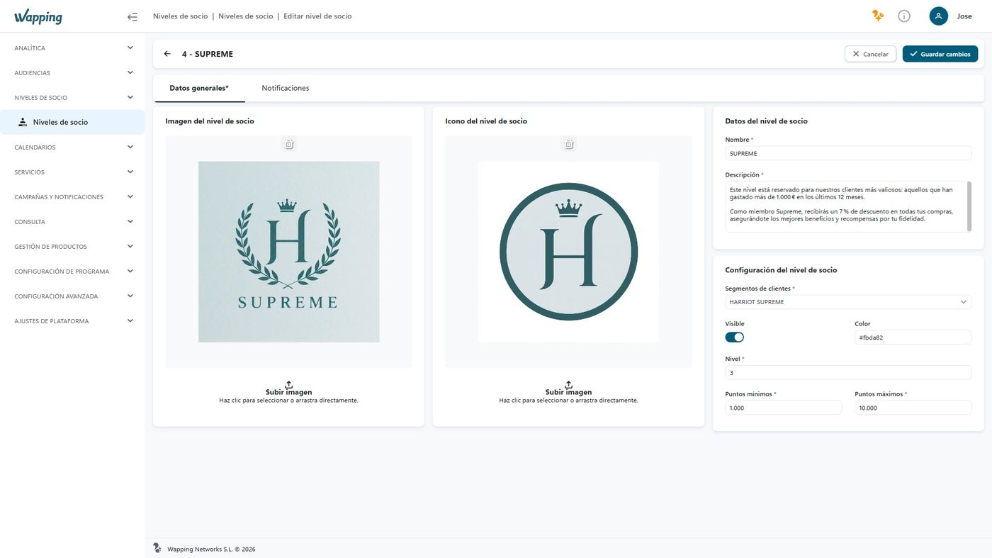Image resolution: width=992 pixels, height=558 pixels.
Task: Open the Jose user avatar icon
Action: pyautogui.click(x=939, y=16)
